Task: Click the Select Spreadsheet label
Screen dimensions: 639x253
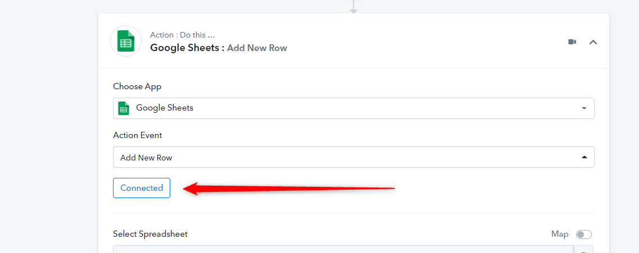Action: click(151, 234)
